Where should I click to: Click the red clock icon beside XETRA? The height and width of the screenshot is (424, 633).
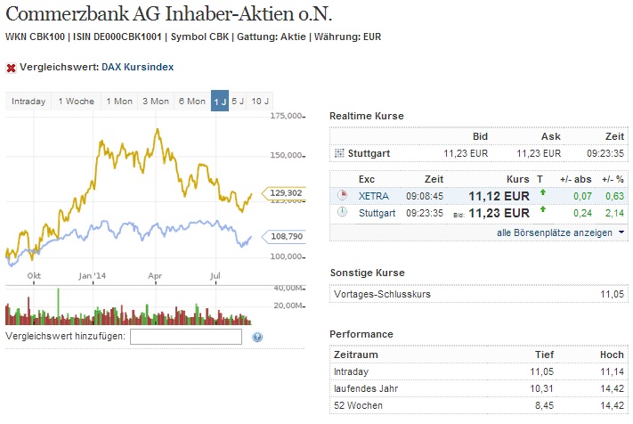(342, 195)
